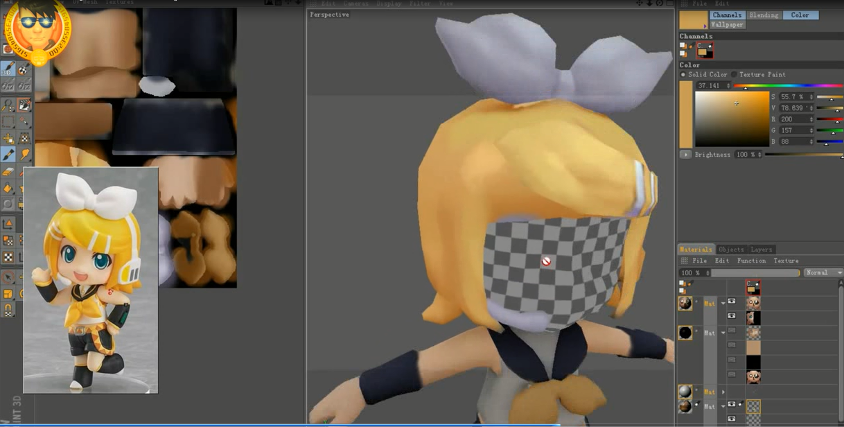The height and width of the screenshot is (427, 844).
Task: Toggle eye visibility of first Mat second layer
Action: [x=732, y=315]
